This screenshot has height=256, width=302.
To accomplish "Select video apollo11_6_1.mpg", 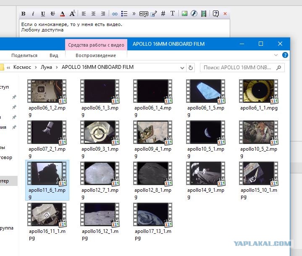I will [47, 180].
